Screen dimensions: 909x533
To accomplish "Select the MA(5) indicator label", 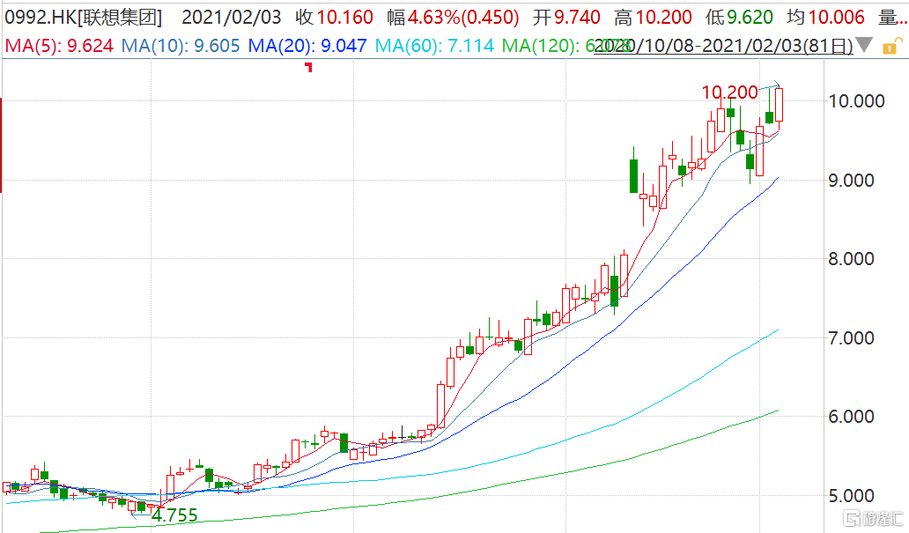I will (57, 45).
